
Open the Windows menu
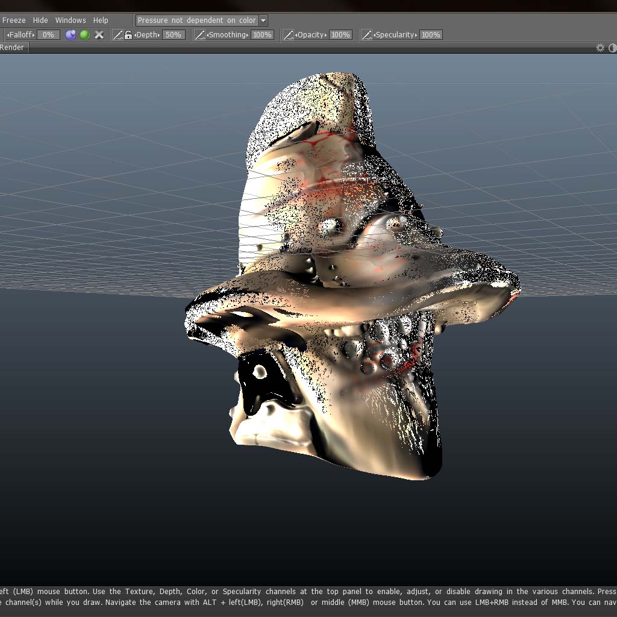(70, 20)
